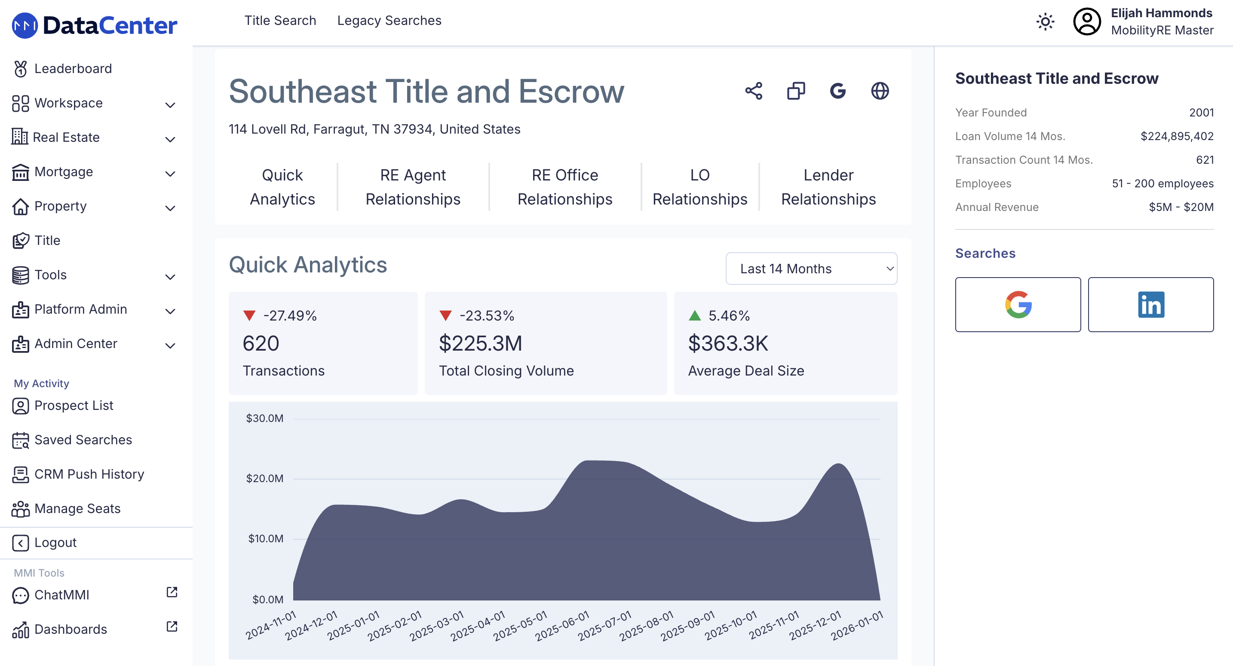Click the copy icon beside company name
This screenshot has height=666, width=1233.
pos(796,91)
